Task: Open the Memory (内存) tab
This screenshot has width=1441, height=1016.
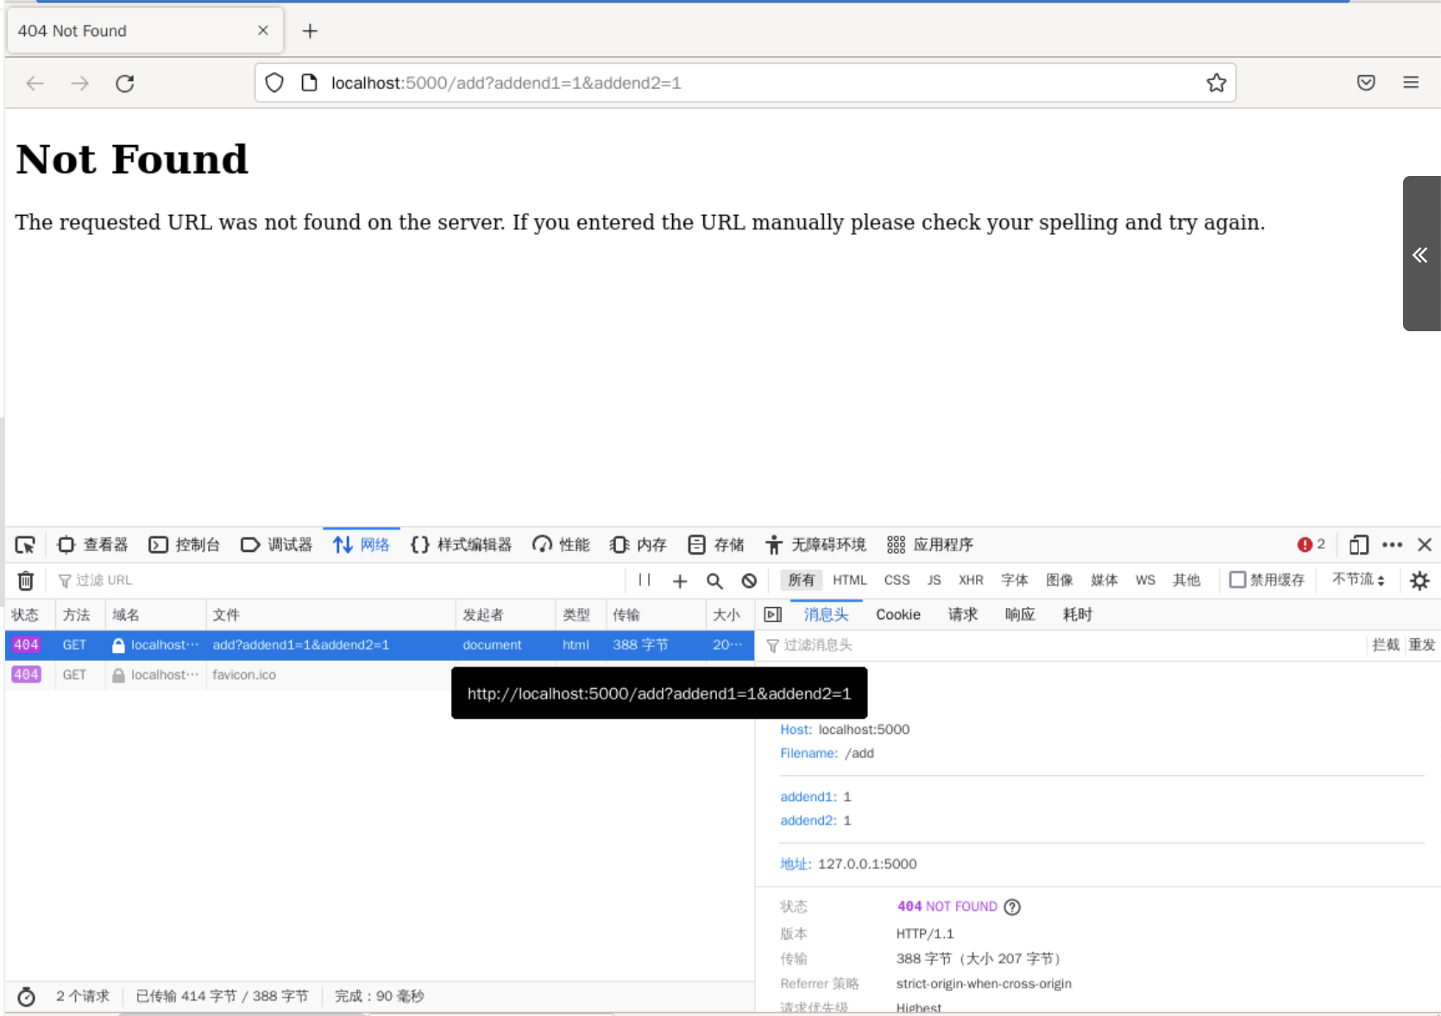Action: coord(639,545)
